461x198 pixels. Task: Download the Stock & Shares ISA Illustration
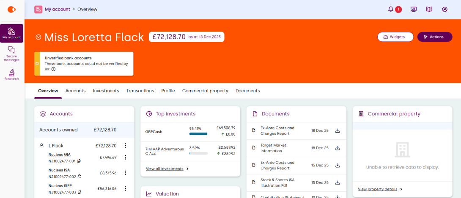(x=338, y=182)
